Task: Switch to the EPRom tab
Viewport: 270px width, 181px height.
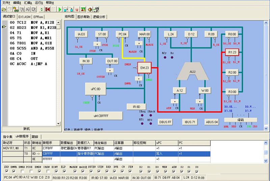Action: pyautogui.click(x=38, y=16)
